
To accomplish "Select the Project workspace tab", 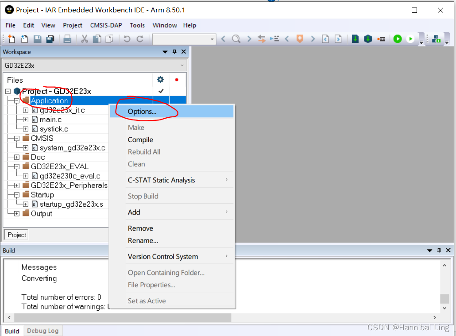I will (16, 235).
